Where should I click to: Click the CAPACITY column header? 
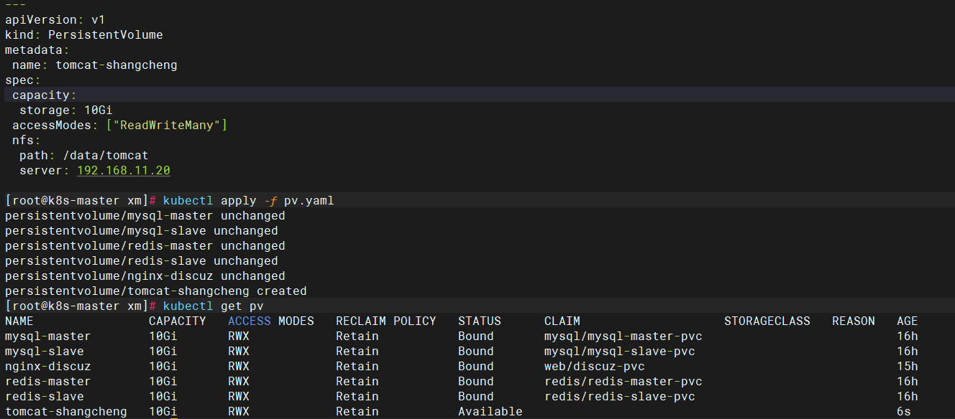(178, 321)
